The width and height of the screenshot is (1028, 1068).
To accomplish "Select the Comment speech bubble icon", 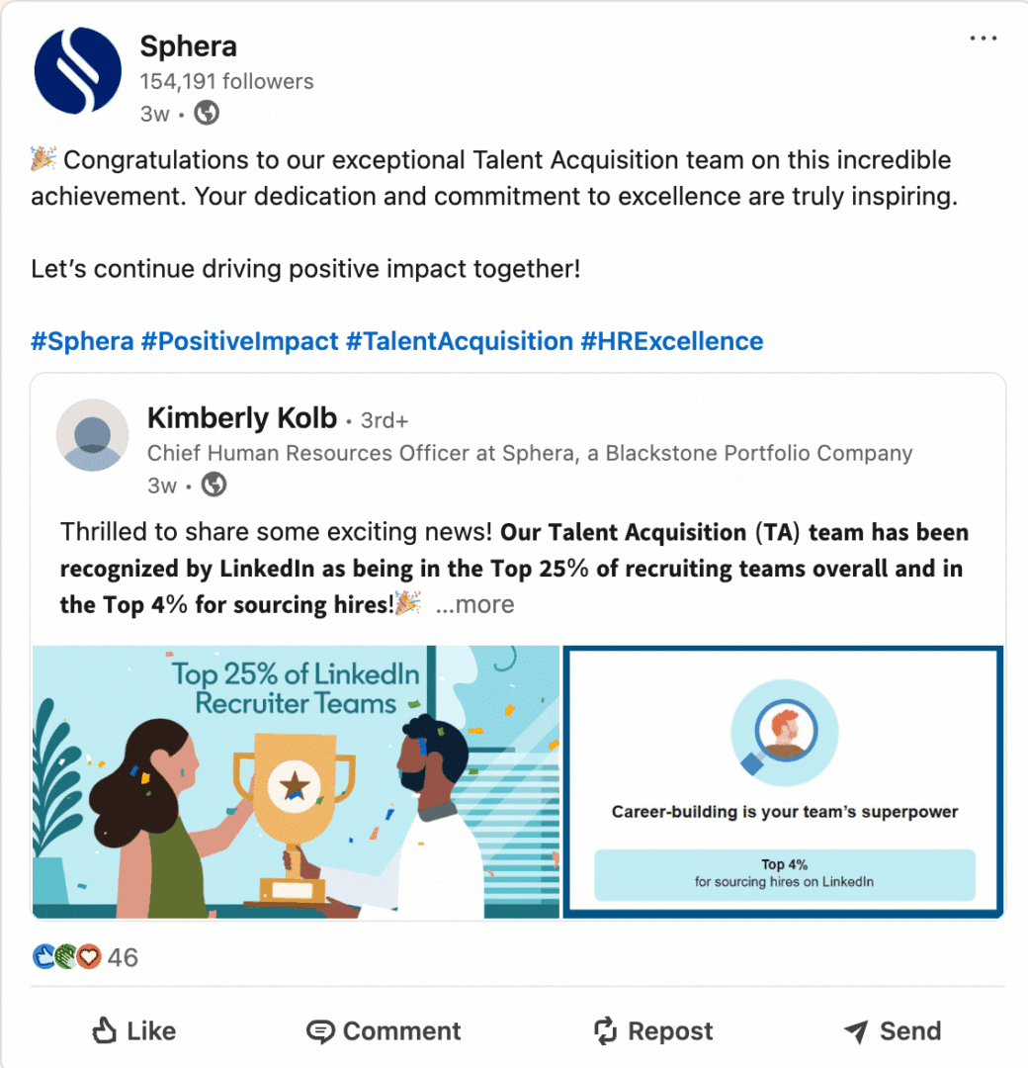I will pos(320,1030).
